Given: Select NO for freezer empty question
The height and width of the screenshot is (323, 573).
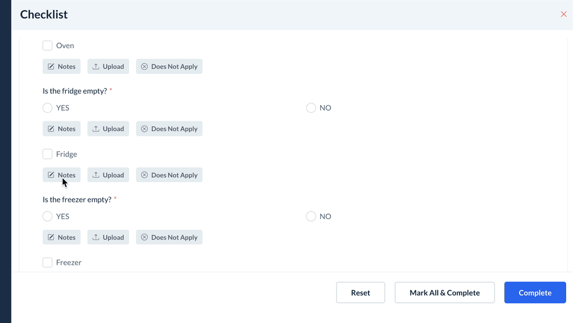Looking at the screenshot, I should (311, 217).
